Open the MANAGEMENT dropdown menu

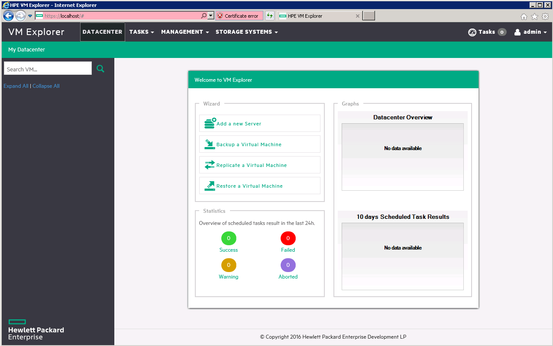[x=185, y=32]
